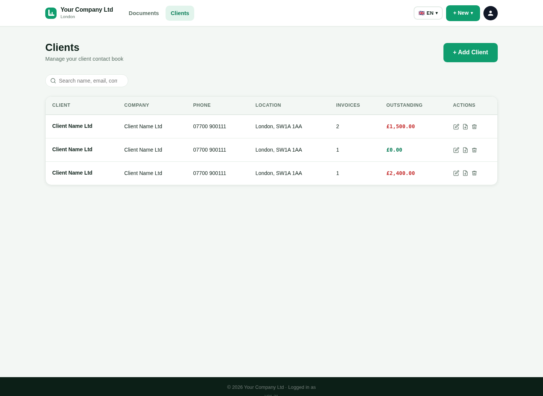Click location cell in £2,400.00 row
Viewport: 543px width, 396px height.
tap(279, 173)
